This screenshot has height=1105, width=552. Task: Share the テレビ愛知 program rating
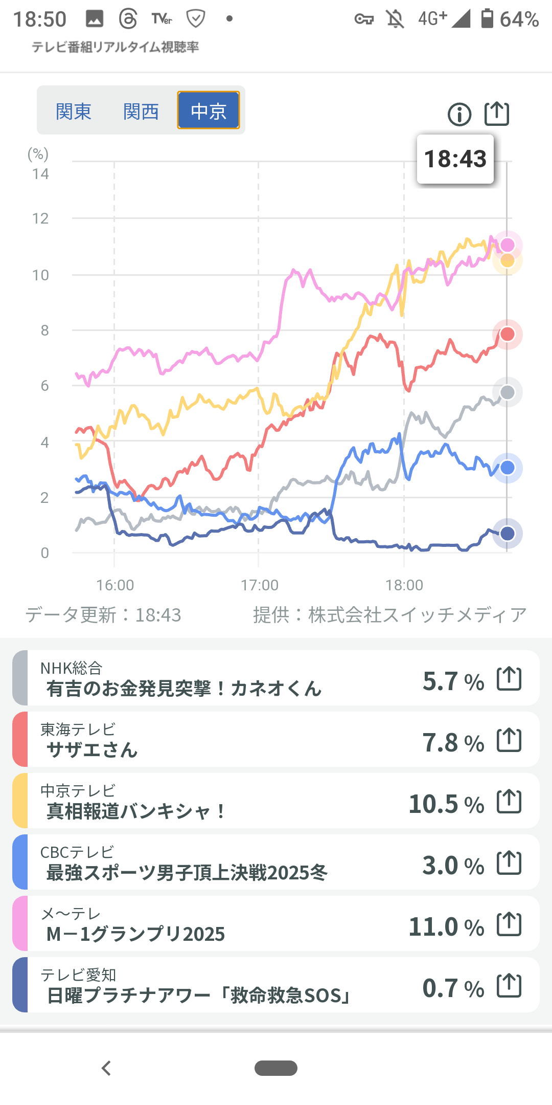tap(509, 986)
